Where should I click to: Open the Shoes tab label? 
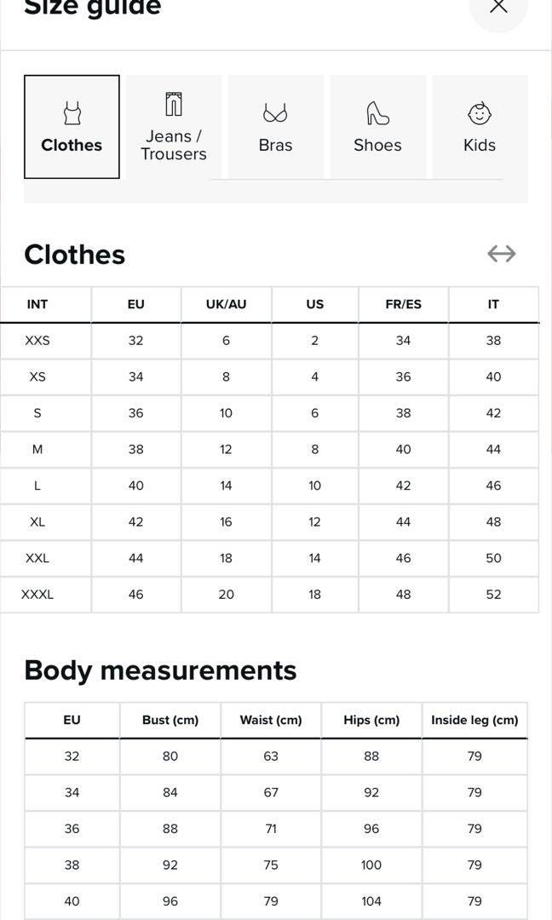click(x=377, y=145)
